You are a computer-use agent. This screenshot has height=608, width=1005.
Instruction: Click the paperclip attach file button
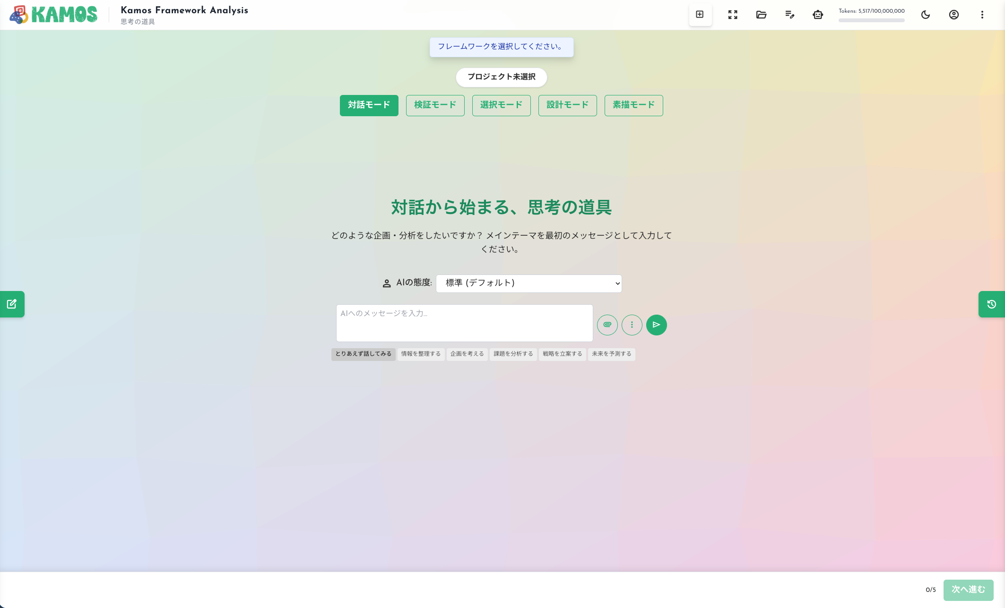click(x=607, y=325)
